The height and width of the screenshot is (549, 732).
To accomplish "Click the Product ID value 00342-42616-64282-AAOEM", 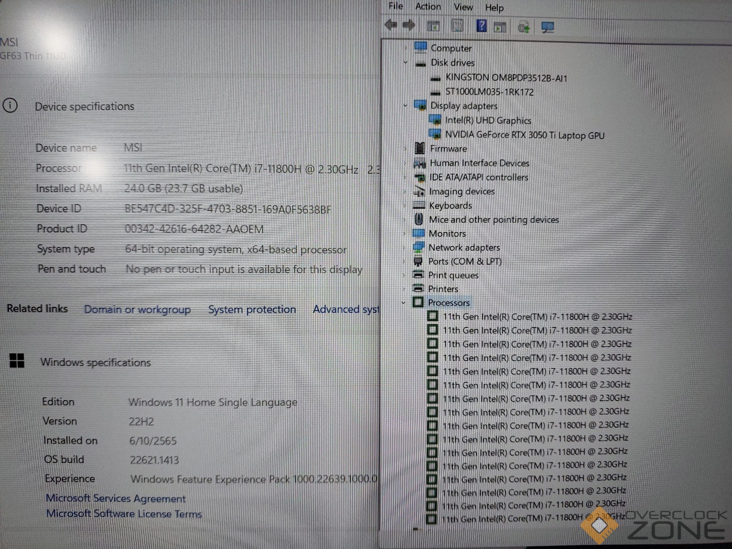I will point(194,229).
